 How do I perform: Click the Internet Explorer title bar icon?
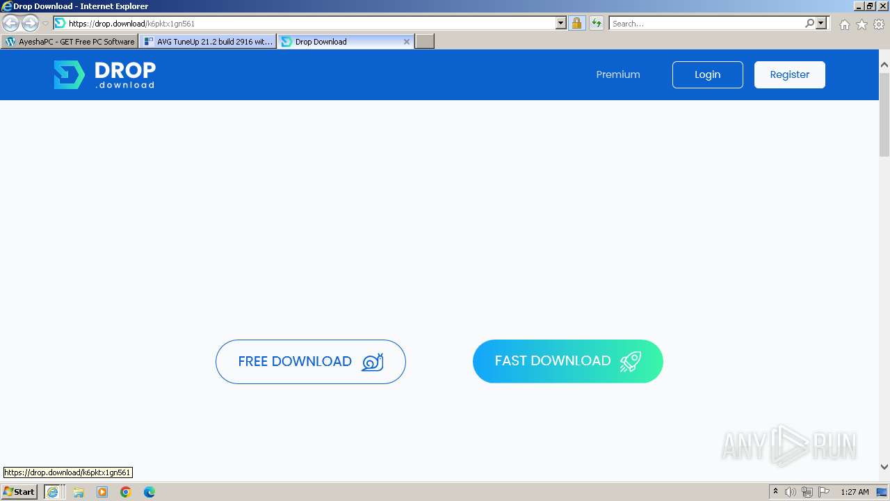[6, 6]
